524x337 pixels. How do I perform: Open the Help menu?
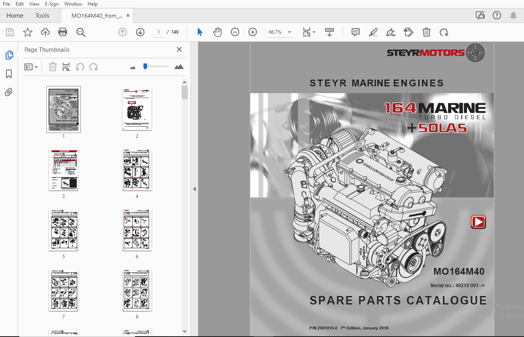pyautogui.click(x=92, y=4)
